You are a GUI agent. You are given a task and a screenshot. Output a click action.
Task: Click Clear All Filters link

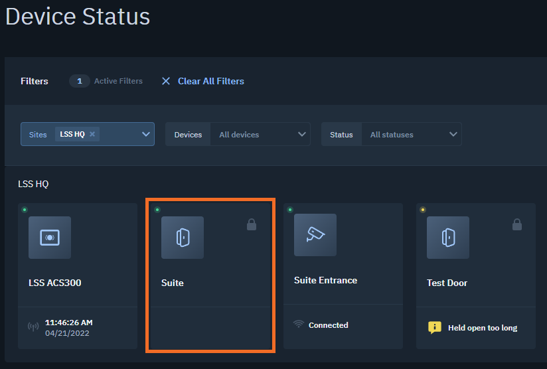coord(211,81)
